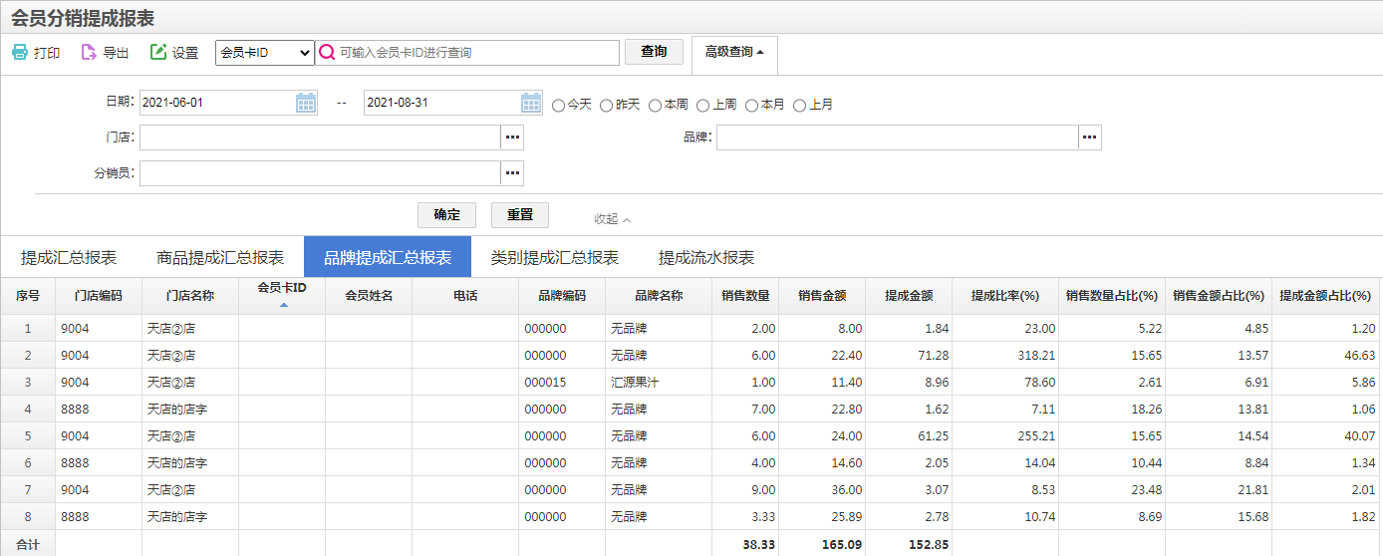
Task: Click commission rate cell 318.21
Action: (x=1005, y=356)
